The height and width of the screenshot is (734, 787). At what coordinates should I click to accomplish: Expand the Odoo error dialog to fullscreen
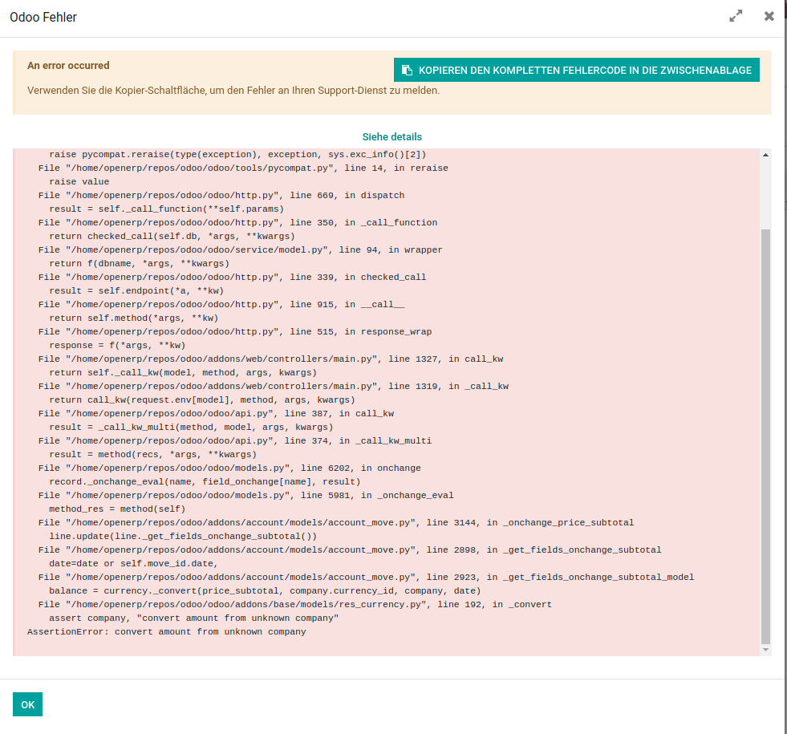pos(736,16)
